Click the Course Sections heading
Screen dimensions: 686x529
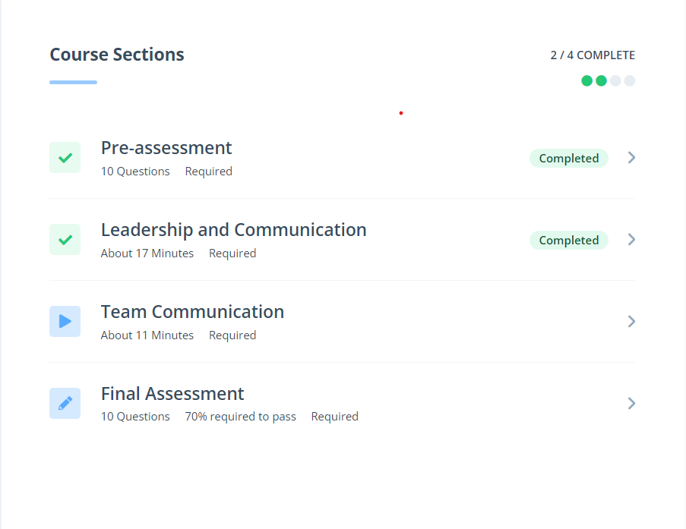click(x=117, y=55)
